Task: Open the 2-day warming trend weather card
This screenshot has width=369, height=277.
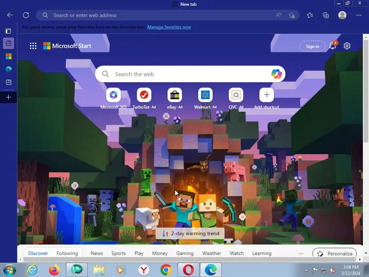Action: [x=190, y=233]
